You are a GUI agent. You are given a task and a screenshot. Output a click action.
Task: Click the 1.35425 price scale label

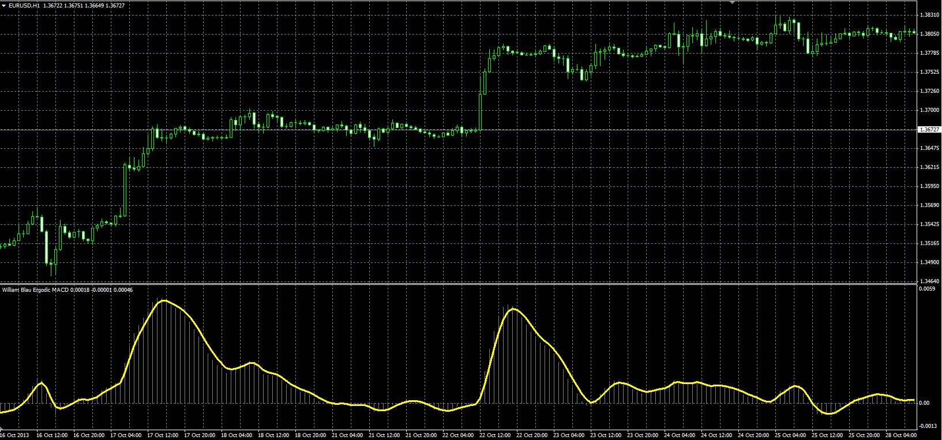930,224
